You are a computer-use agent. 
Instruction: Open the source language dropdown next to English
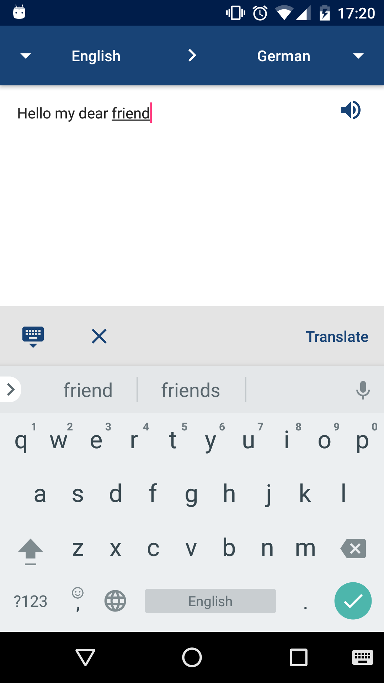pyautogui.click(x=25, y=55)
